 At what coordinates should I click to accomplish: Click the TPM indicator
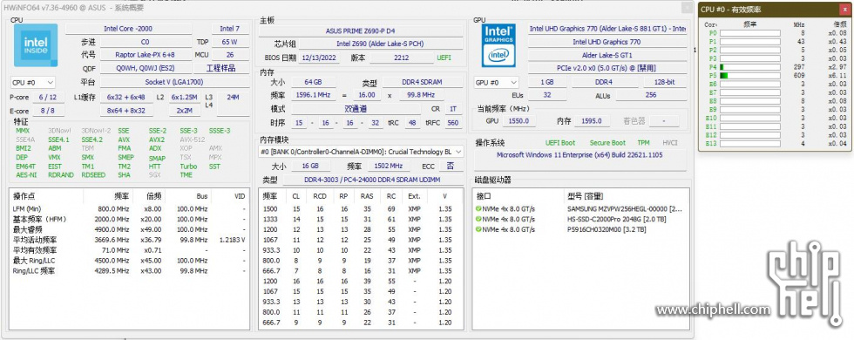643,143
